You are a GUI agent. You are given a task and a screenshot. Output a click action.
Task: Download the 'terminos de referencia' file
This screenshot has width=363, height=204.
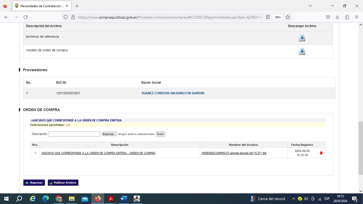click(302, 38)
